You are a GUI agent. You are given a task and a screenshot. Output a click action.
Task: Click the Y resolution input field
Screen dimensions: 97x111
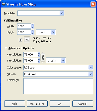[30, 60]
